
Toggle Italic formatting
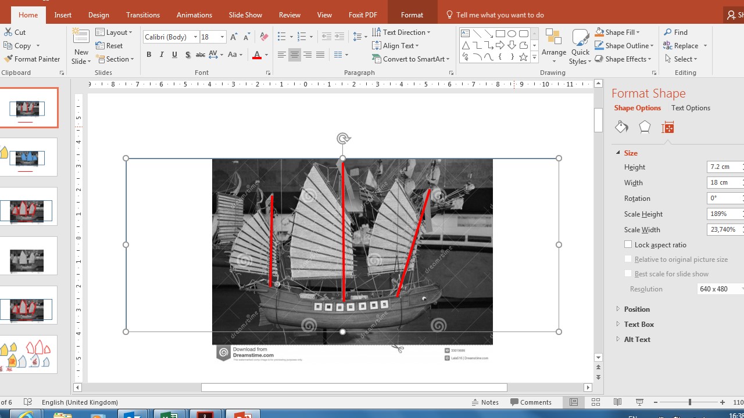tap(162, 55)
